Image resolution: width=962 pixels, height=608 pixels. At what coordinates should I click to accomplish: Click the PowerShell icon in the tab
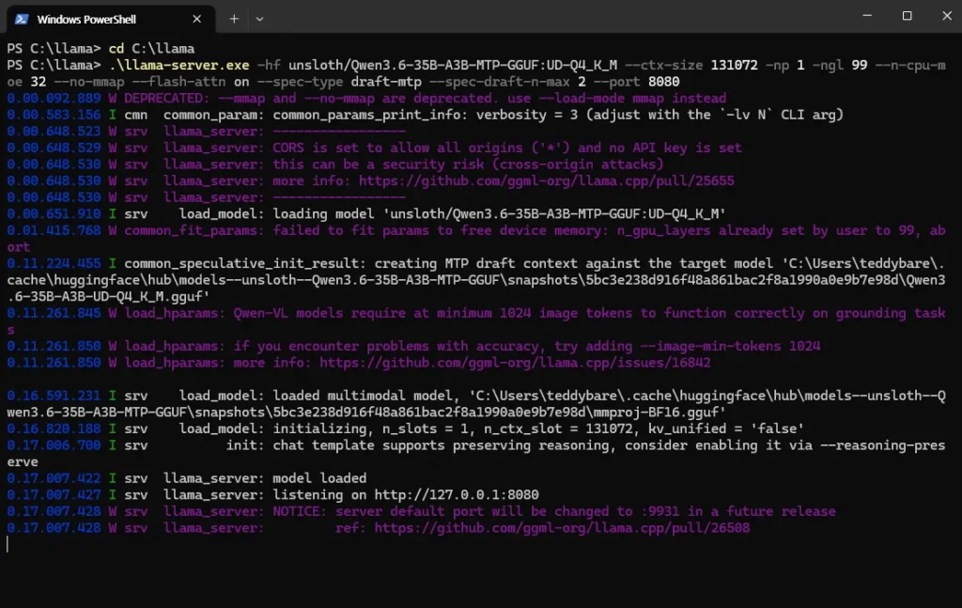point(22,19)
